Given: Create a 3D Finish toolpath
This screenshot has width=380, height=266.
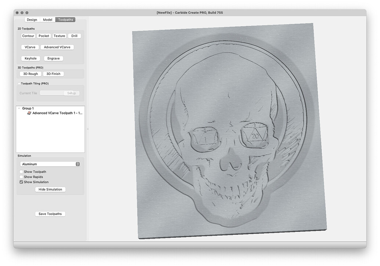Looking at the screenshot, I should 53,74.
